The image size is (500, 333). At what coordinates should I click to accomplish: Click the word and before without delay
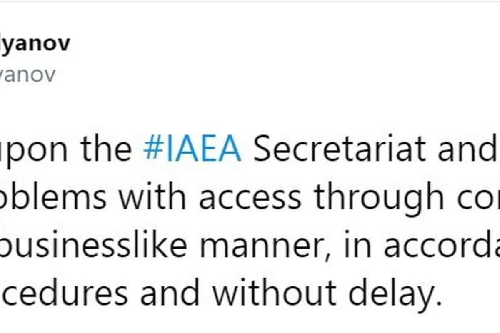pyautogui.click(x=170, y=292)
